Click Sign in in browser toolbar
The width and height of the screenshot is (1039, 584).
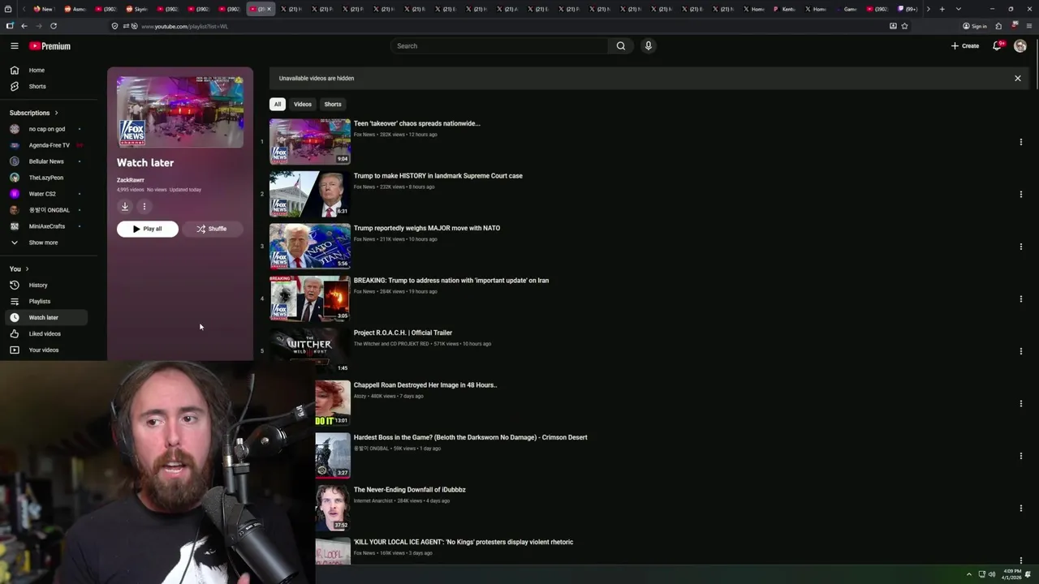point(975,26)
